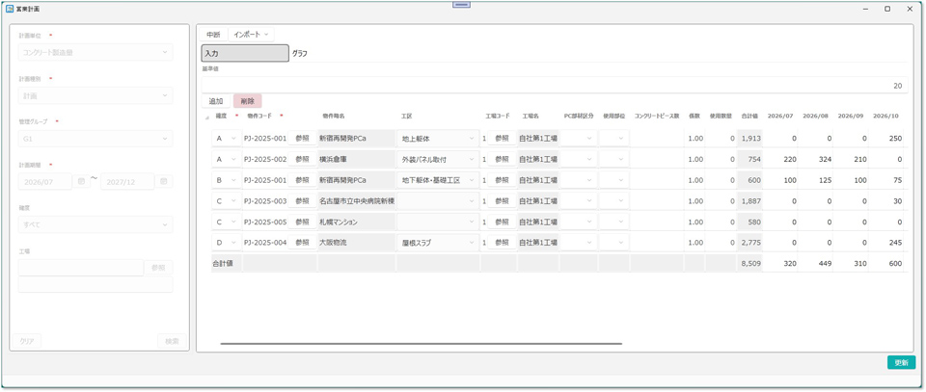Click the 基準値 input field showing 20
926x392 pixels.
pyautogui.click(x=554, y=86)
